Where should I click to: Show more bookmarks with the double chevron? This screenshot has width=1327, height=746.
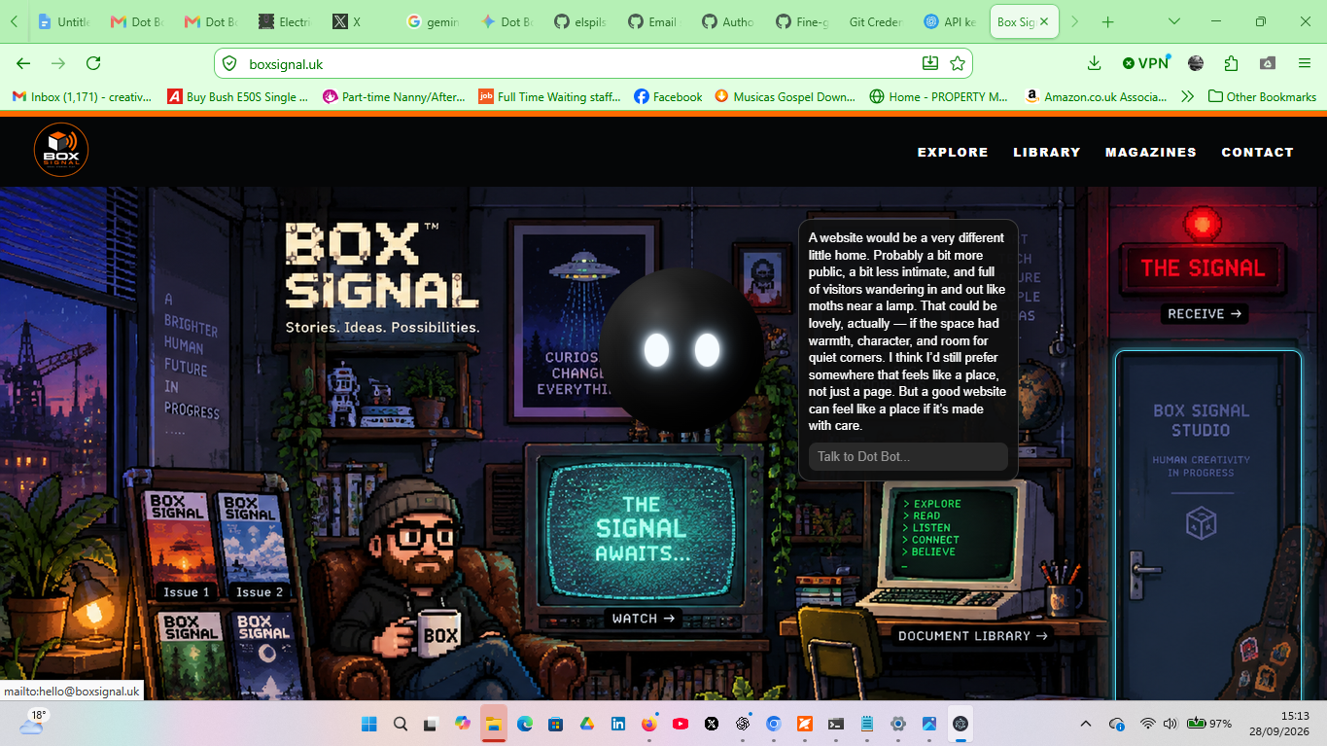coord(1187,96)
